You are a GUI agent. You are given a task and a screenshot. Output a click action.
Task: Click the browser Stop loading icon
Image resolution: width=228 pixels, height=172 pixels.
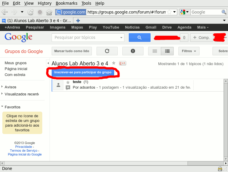[x=40, y=12]
